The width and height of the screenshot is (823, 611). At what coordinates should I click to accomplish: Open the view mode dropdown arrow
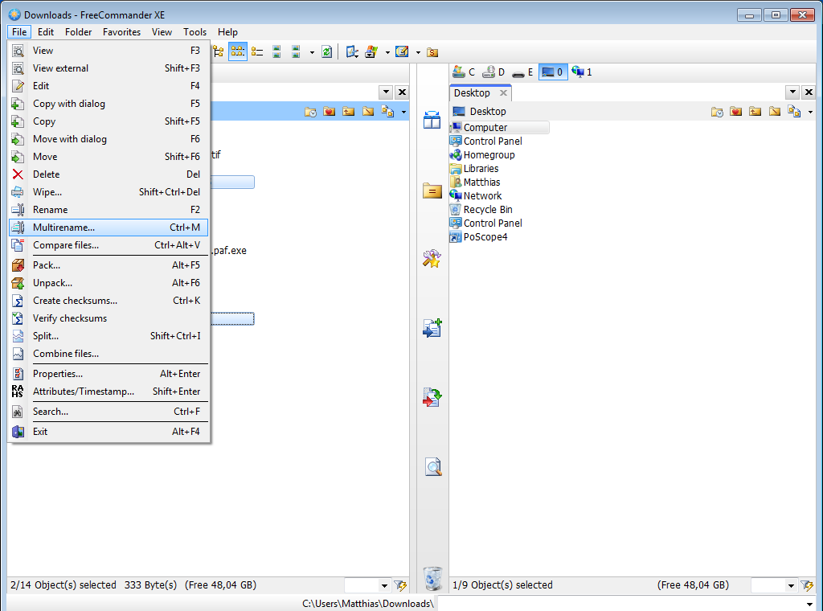(312, 52)
